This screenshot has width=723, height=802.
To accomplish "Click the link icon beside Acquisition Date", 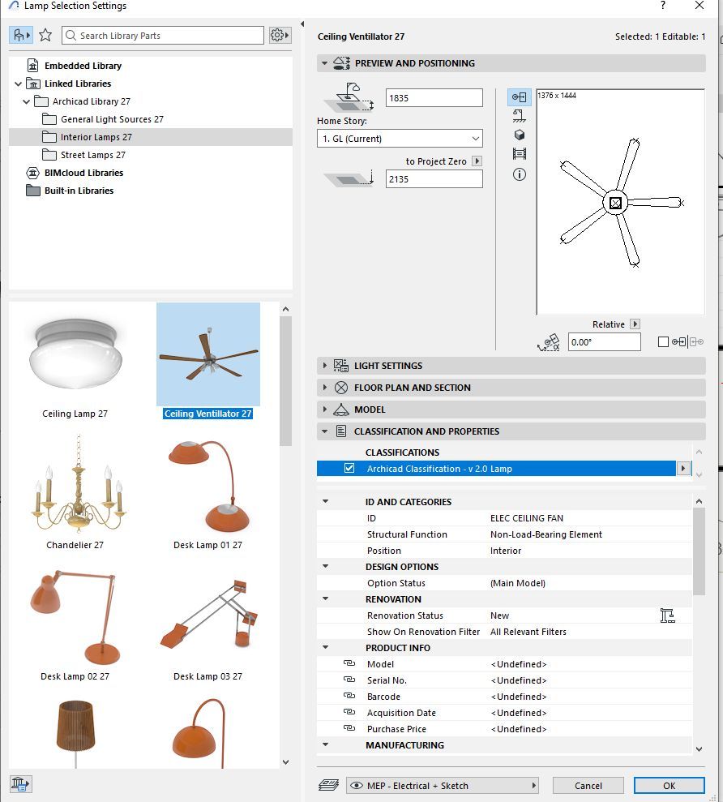I will pos(349,712).
